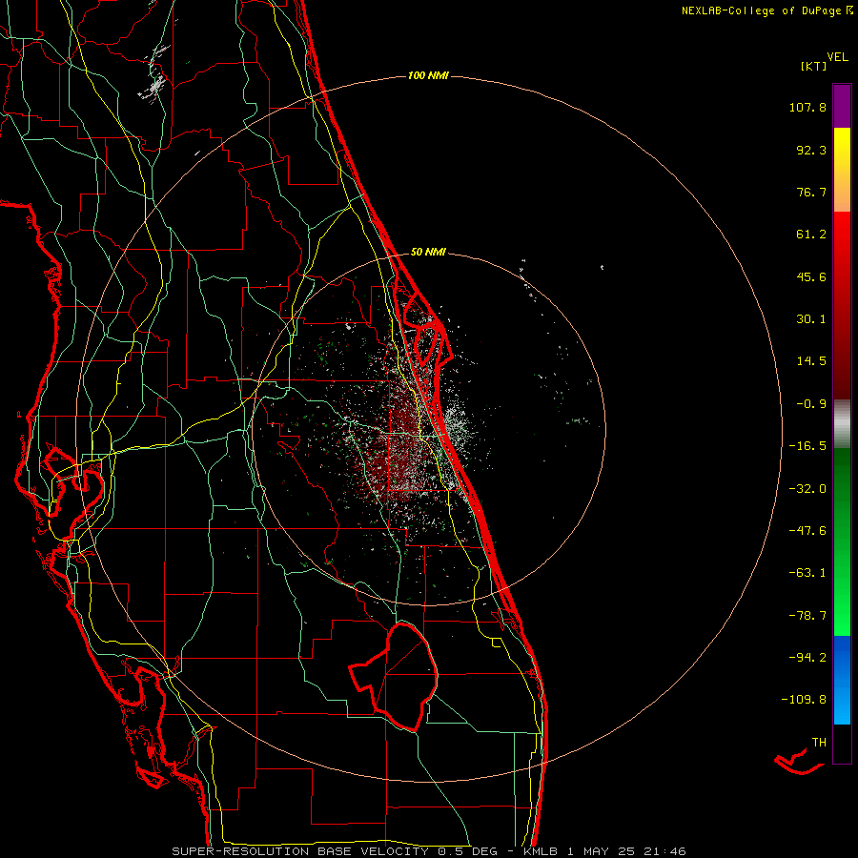This screenshot has height=858, width=858.
Task: Click the TH legend label
Action: (819, 742)
